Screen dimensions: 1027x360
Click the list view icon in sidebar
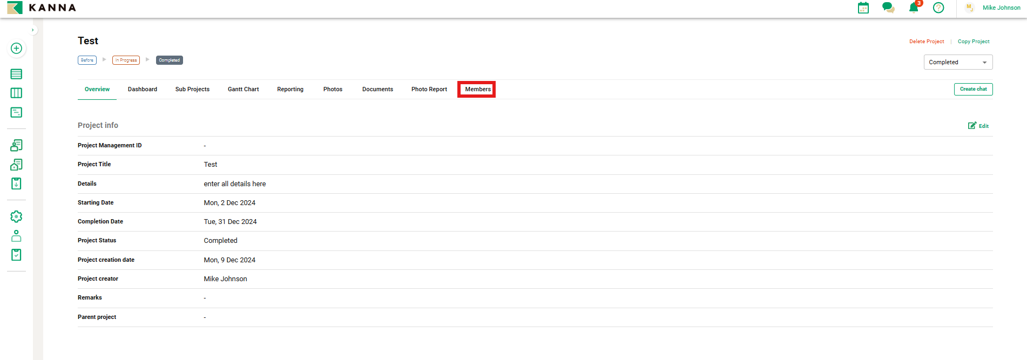point(16,74)
